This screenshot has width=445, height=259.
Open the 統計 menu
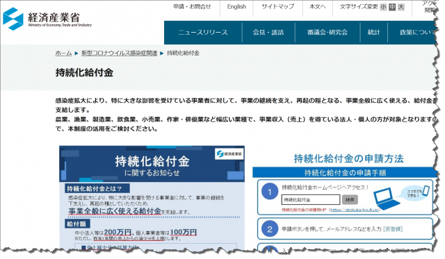pyautogui.click(x=373, y=33)
